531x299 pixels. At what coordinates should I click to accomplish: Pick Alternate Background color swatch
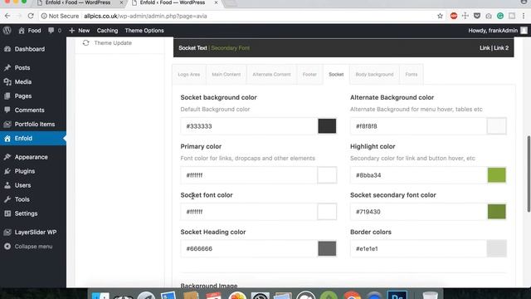point(496,126)
